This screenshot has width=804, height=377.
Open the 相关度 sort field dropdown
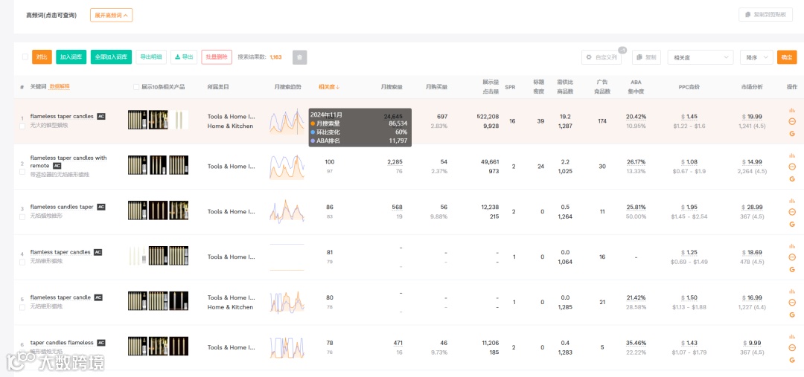[x=701, y=57]
